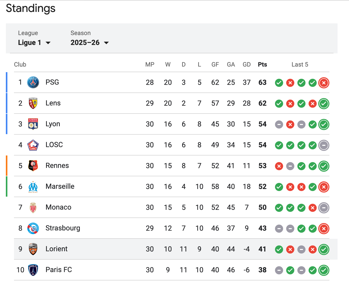349x283 pixels.
Task: Click the Strasbourg club badge
Action: click(33, 228)
